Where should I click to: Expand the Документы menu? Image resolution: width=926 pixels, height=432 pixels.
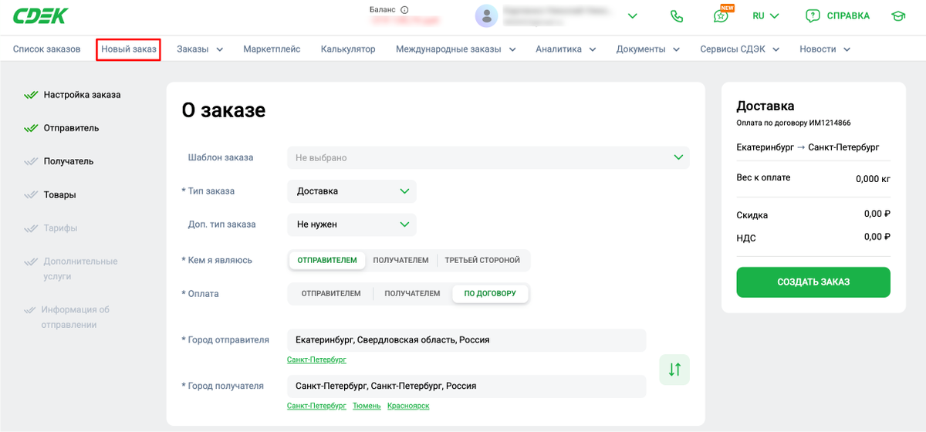click(x=648, y=49)
